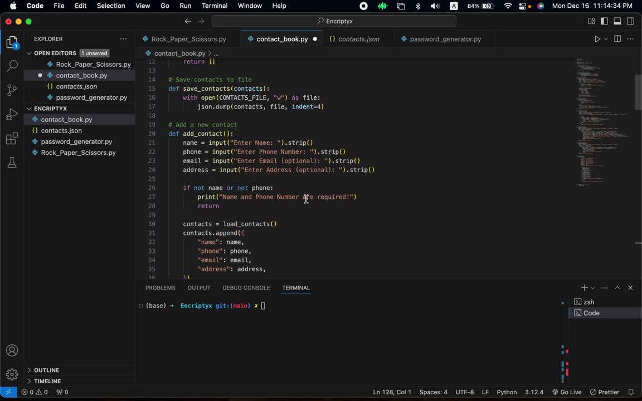Open the Extensions view
The width and height of the screenshot is (642, 401).
[x=12, y=139]
